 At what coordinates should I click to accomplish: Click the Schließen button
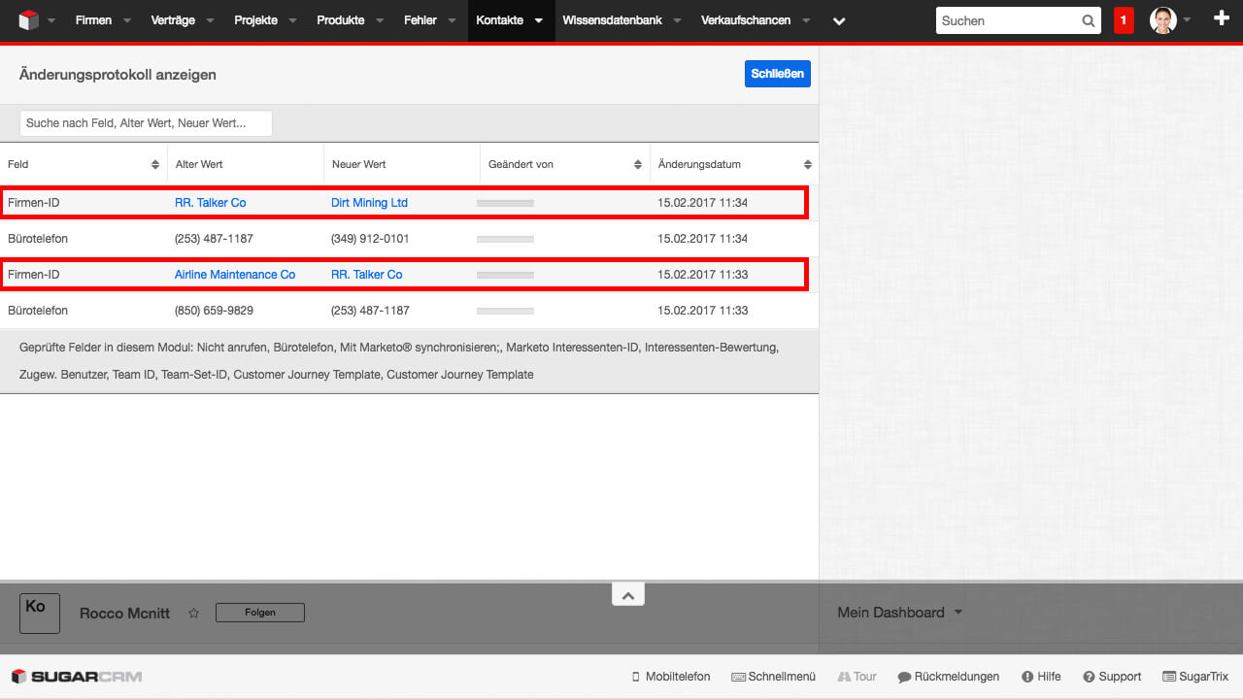pyautogui.click(x=778, y=74)
